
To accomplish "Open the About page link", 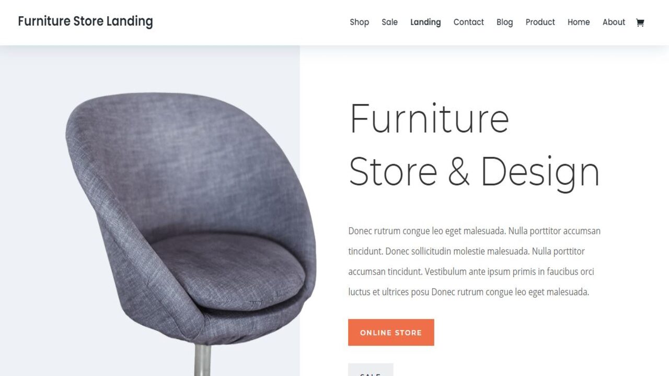I will 614,22.
